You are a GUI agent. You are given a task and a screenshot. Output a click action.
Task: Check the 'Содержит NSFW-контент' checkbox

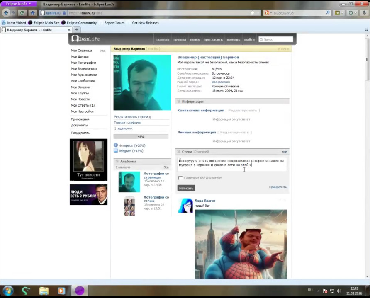pyautogui.click(x=180, y=178)
